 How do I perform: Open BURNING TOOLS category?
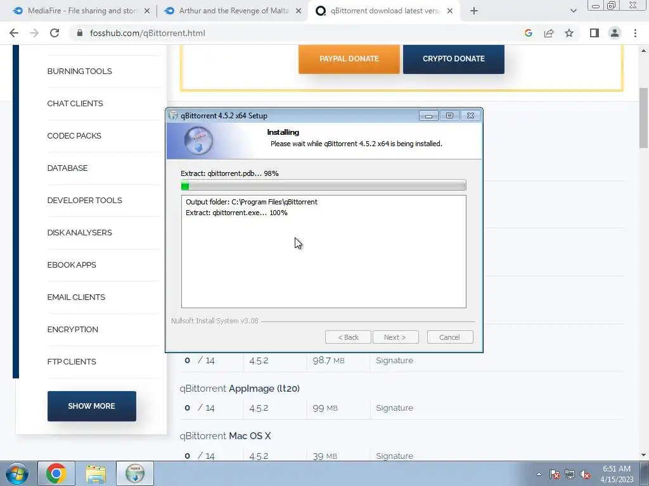pos(79,71)
